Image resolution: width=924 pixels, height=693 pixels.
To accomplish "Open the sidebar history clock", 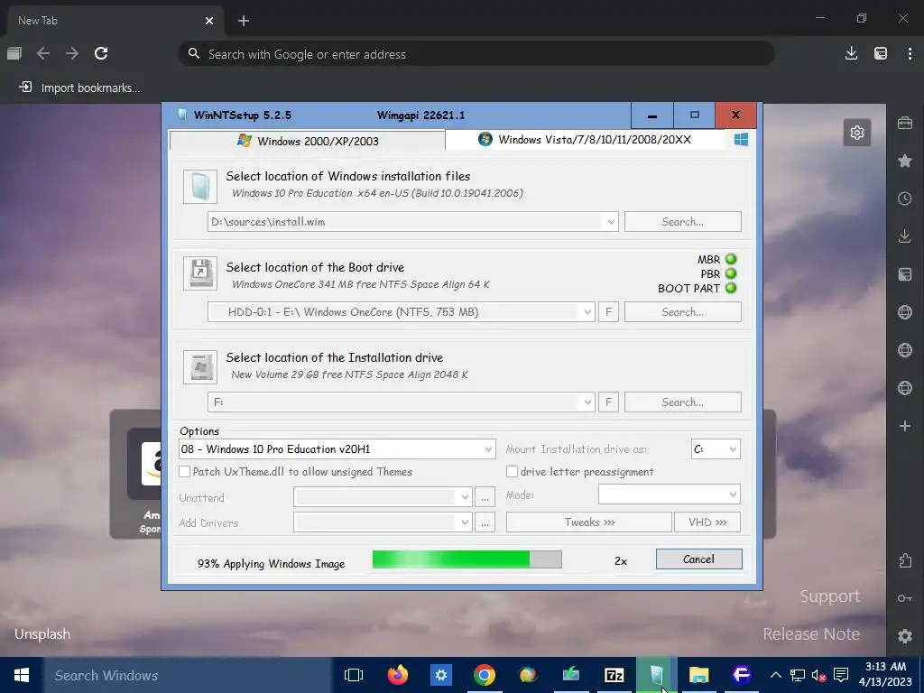I will click(905, 199).
